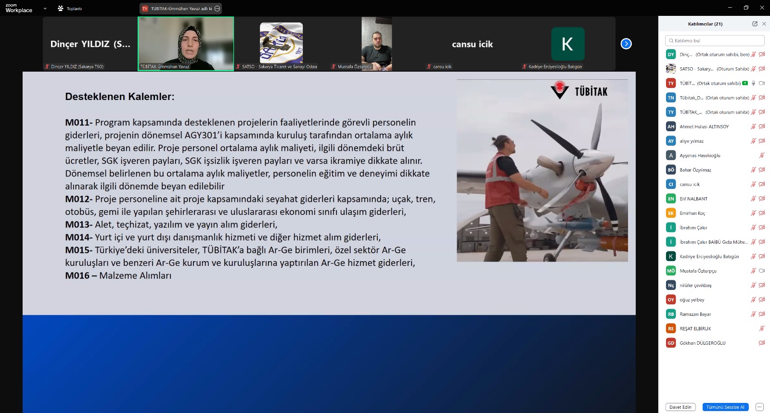Unmute Ayşenas Hasekioğlu's microphone

click(x=762, y=155)
